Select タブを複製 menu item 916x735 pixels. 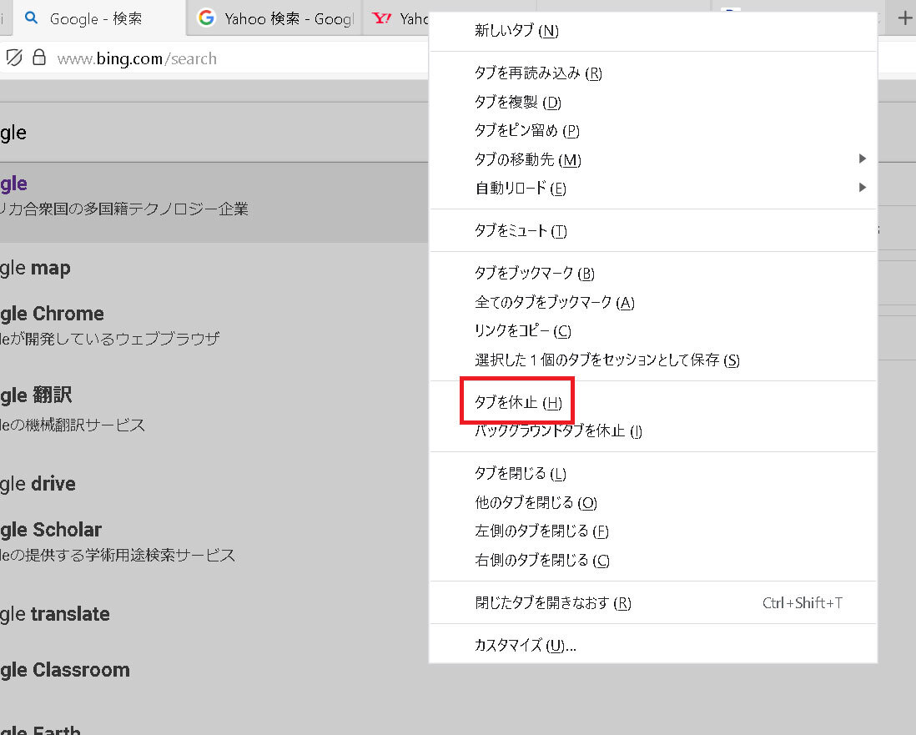point(517,103)
